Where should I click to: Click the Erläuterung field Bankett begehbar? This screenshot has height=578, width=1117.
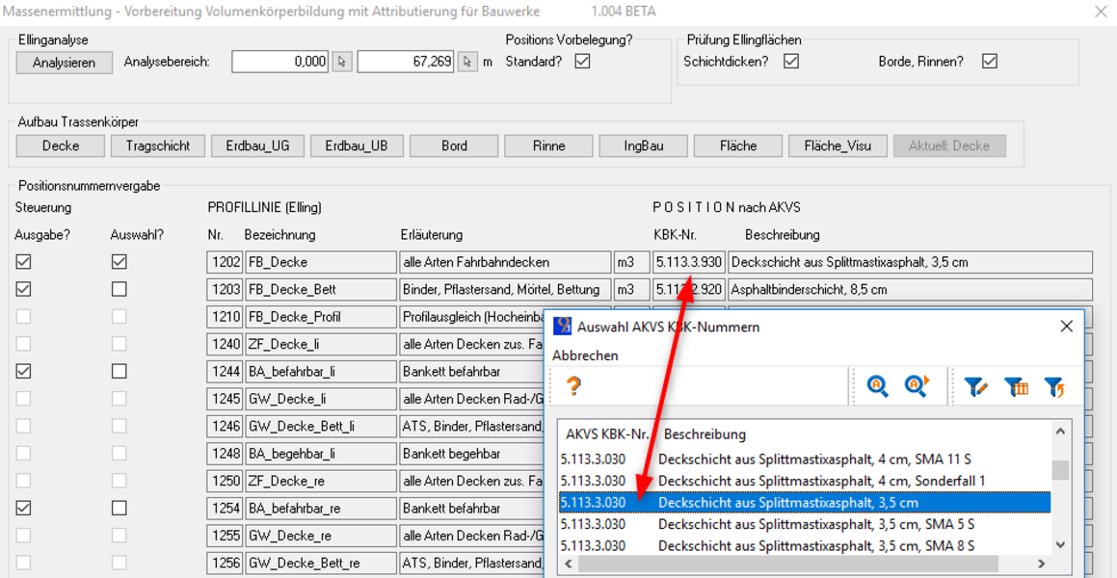471,454
